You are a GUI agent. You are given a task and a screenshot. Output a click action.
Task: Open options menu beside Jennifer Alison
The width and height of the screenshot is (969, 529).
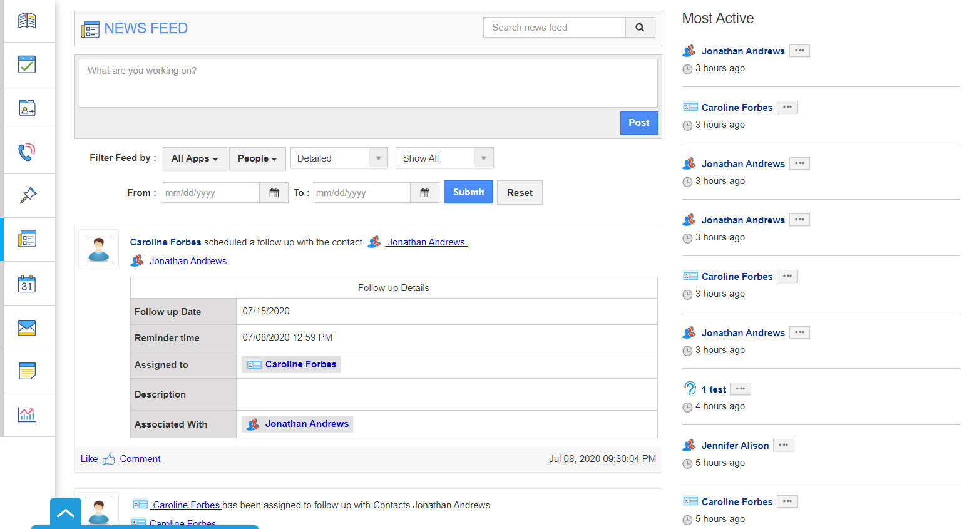tap(783, 445)
